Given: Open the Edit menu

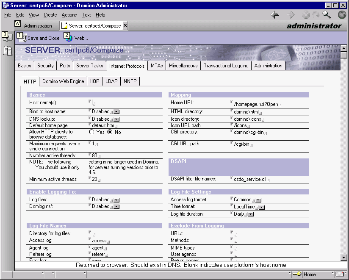Looking at the screenshot, I should [x=20, y=15].
